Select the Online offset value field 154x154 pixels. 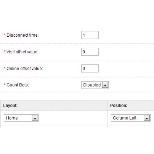[90, 68]
